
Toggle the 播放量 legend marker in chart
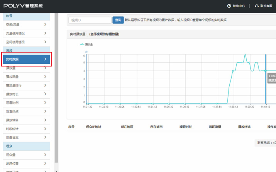point(82,44)
